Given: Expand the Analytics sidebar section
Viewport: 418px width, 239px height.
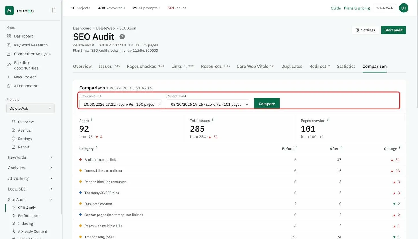Looking at the screenshot, I should coord(30,168).
